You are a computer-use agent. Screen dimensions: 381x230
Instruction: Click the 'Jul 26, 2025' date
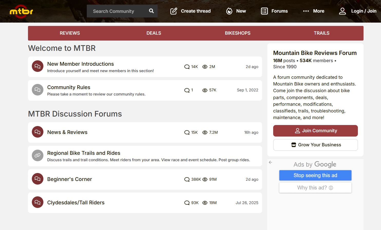pos(247,203)
